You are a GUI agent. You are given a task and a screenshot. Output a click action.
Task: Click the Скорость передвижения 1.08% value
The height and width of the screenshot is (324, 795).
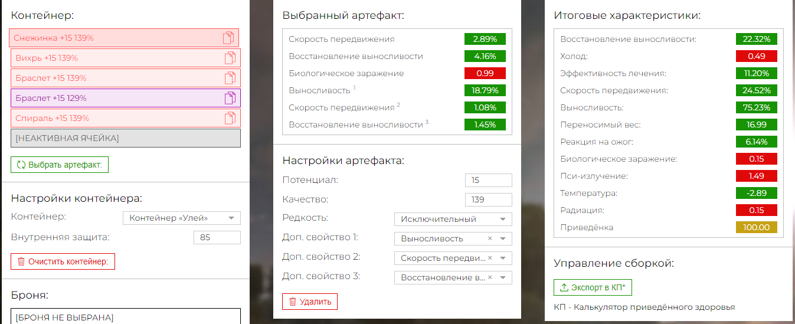pyautogui.click(x=485, y=107)
